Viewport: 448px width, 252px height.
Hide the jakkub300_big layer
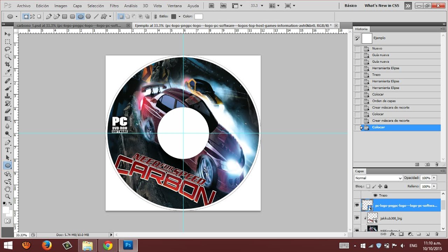(x=357, y=218)
